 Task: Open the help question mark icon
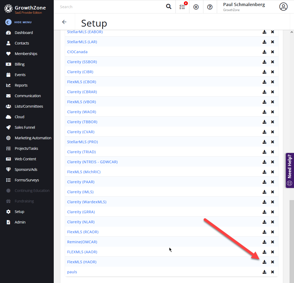(210, 7)
